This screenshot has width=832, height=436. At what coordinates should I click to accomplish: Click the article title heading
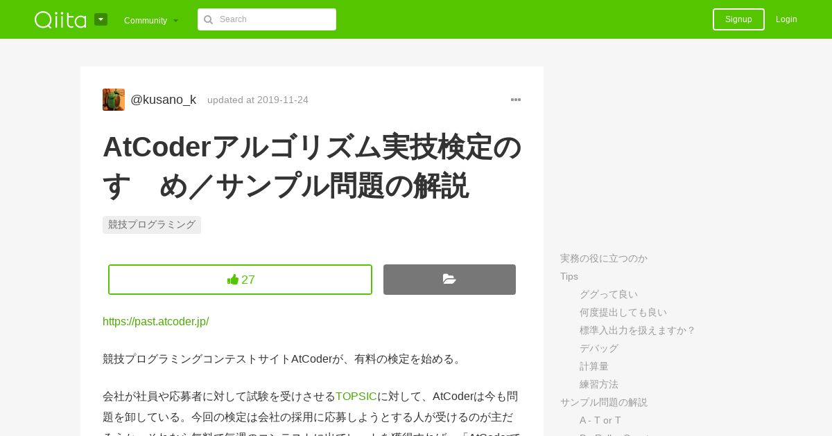point(312,166)
